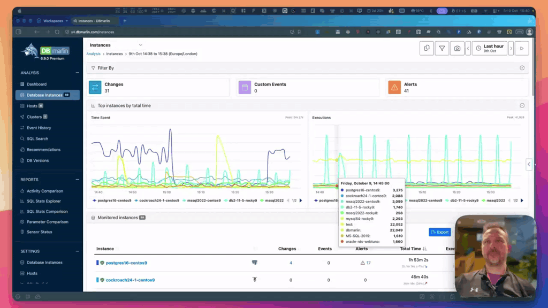Toggle mssql2022 in Executions legend

click(493, 201)
